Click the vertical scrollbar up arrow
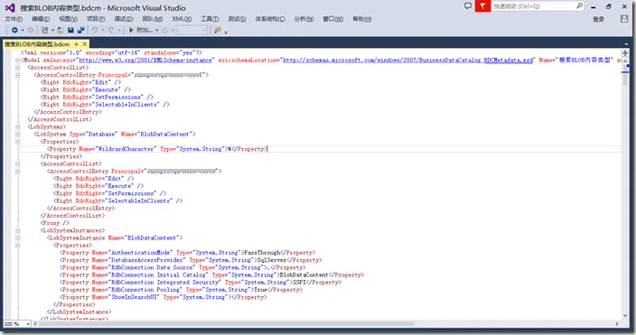Image resolution: width=636 pixels, height=335 pixels. 625,60
